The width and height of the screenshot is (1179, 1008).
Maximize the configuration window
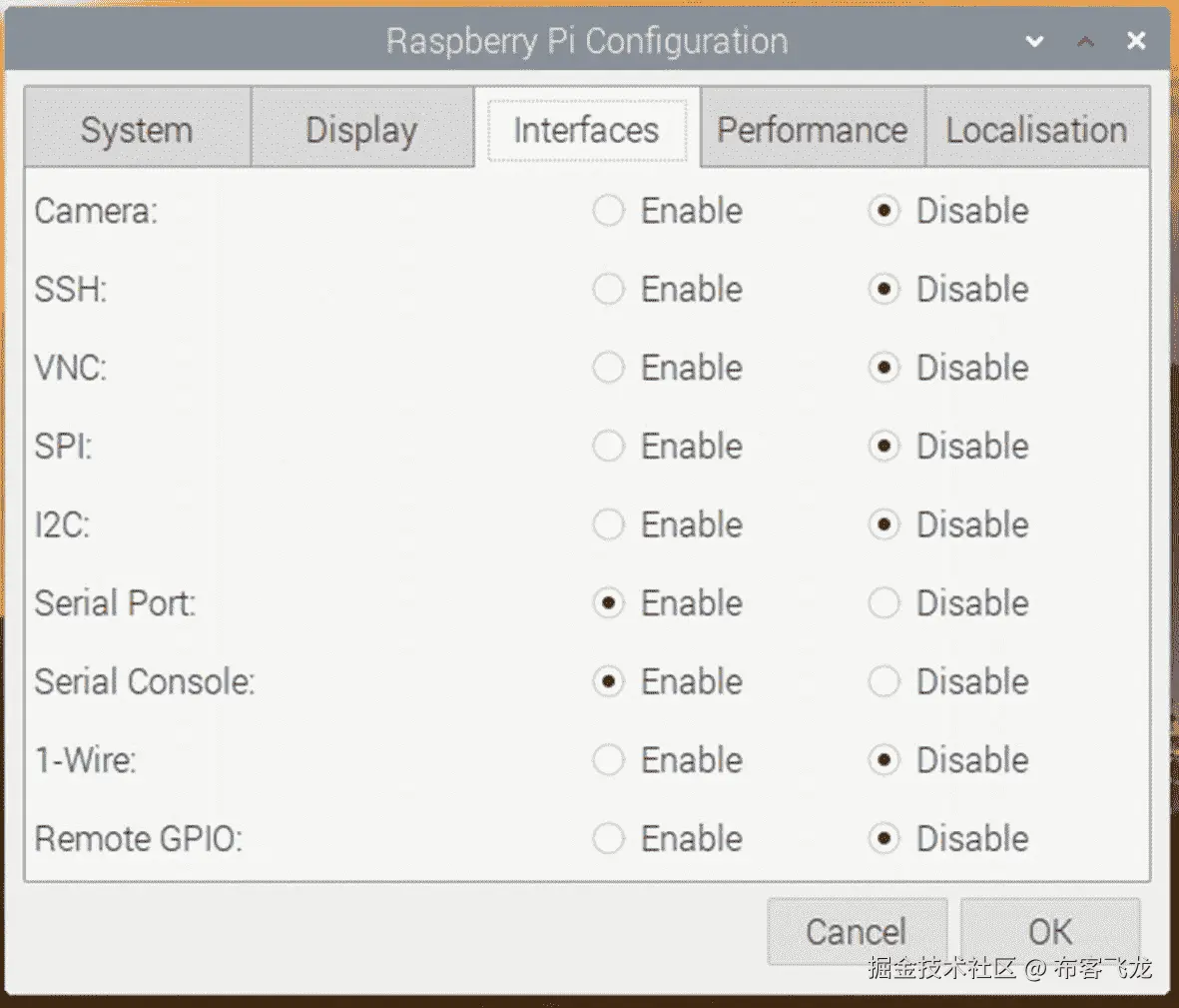(1086, 42)
